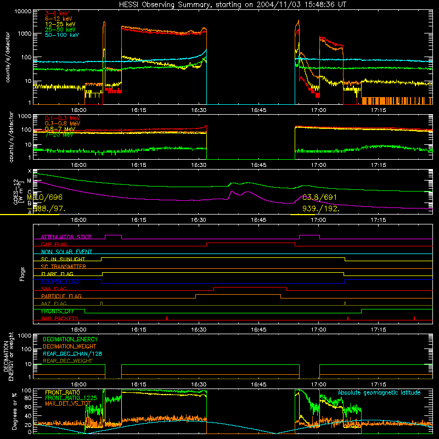The width and height of the screenshot is (439, 439).
Task: Click the "17:00" tick under the decimation panel
Action: click(319, 385)
